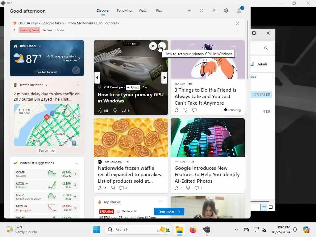This screenshot has height=237, width=316.
Task: Click the search icon in File Explorer
Action: click(266, 48)
